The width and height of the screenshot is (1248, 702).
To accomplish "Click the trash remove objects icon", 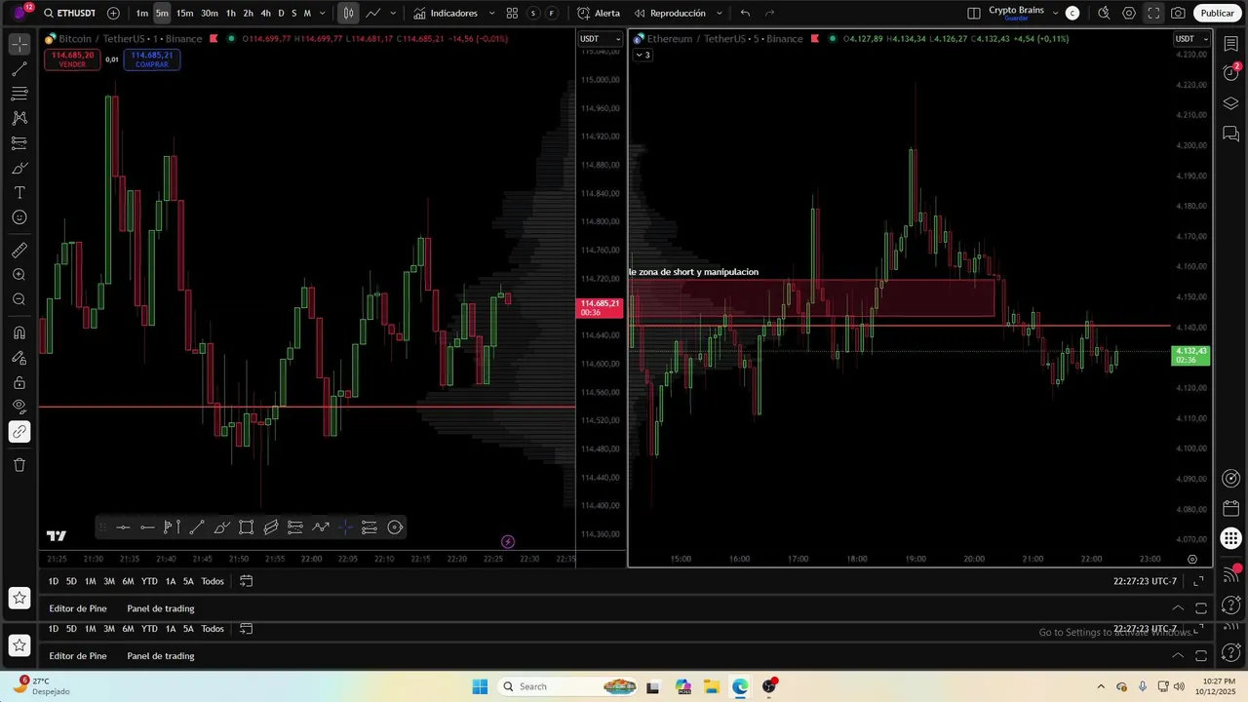I will point(19,465).
